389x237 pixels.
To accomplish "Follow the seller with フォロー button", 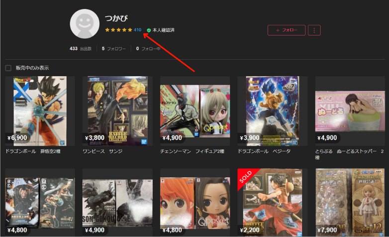I will point(287,30).
